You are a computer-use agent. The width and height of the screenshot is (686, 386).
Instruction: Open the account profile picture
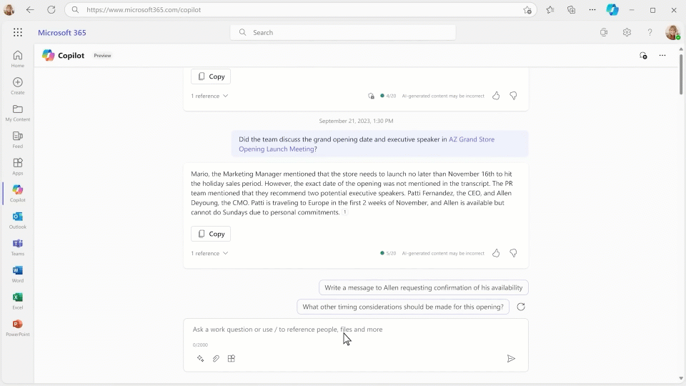point(672,32)
